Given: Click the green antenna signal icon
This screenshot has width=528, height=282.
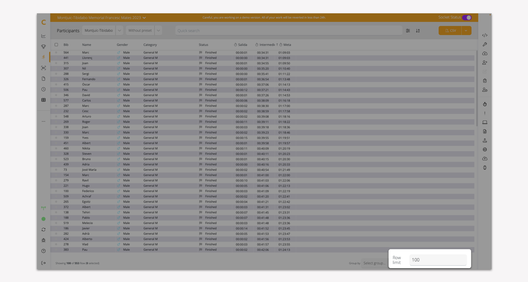Looking at the screenshot, I should tap(44, 208).
